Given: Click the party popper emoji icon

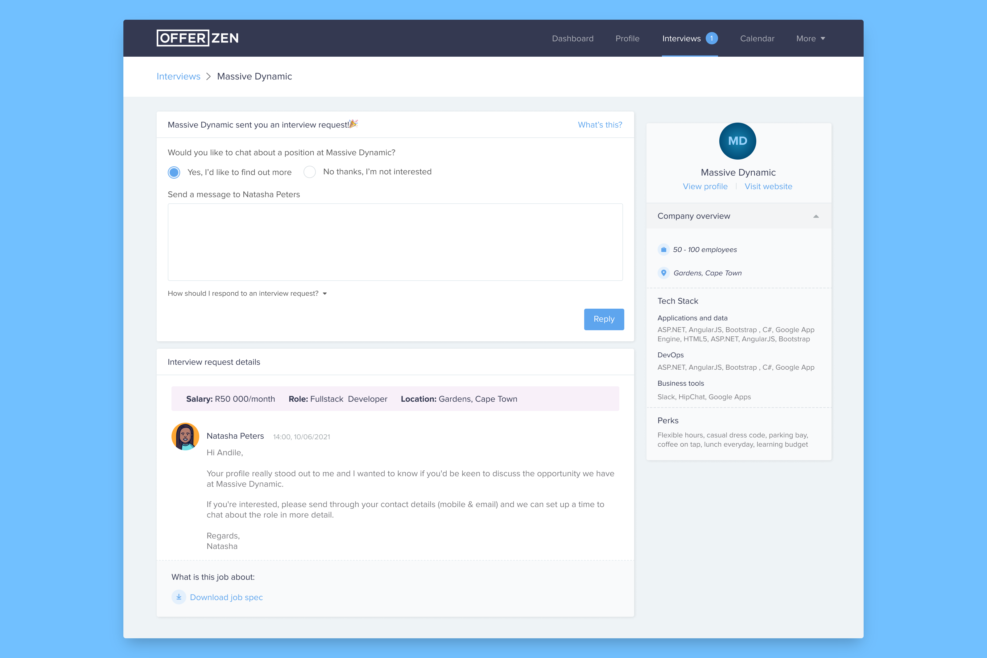Looking at the screenshot, I should coord(353,124).
